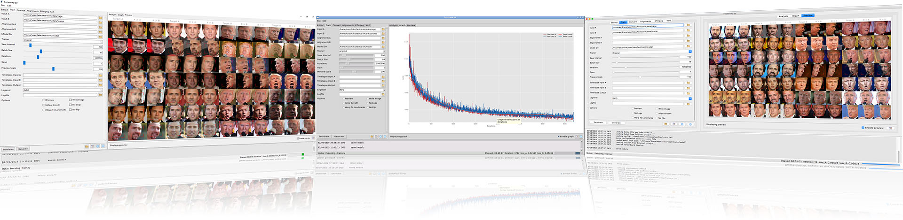Open Loglevel dropdown in macOS-style window
903x220 pixels.
coord(651,99)
